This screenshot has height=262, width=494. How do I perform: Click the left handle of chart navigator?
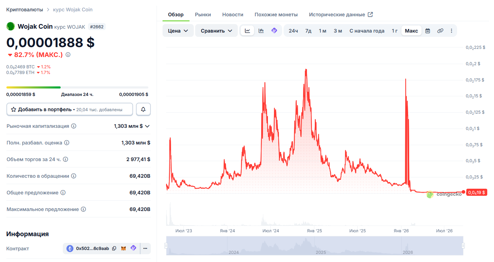point(166,246)
